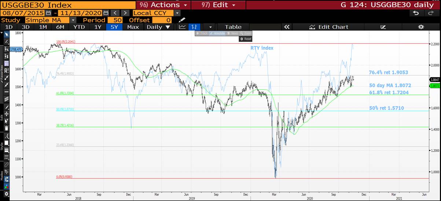The height and width of the screenshot is (201, 441).
Task: Open the Daily periodicity dropdown
Action: (x=158, y=27)
